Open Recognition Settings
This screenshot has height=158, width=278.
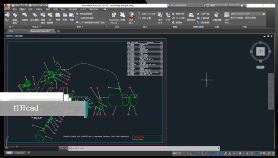pos(145,18)
